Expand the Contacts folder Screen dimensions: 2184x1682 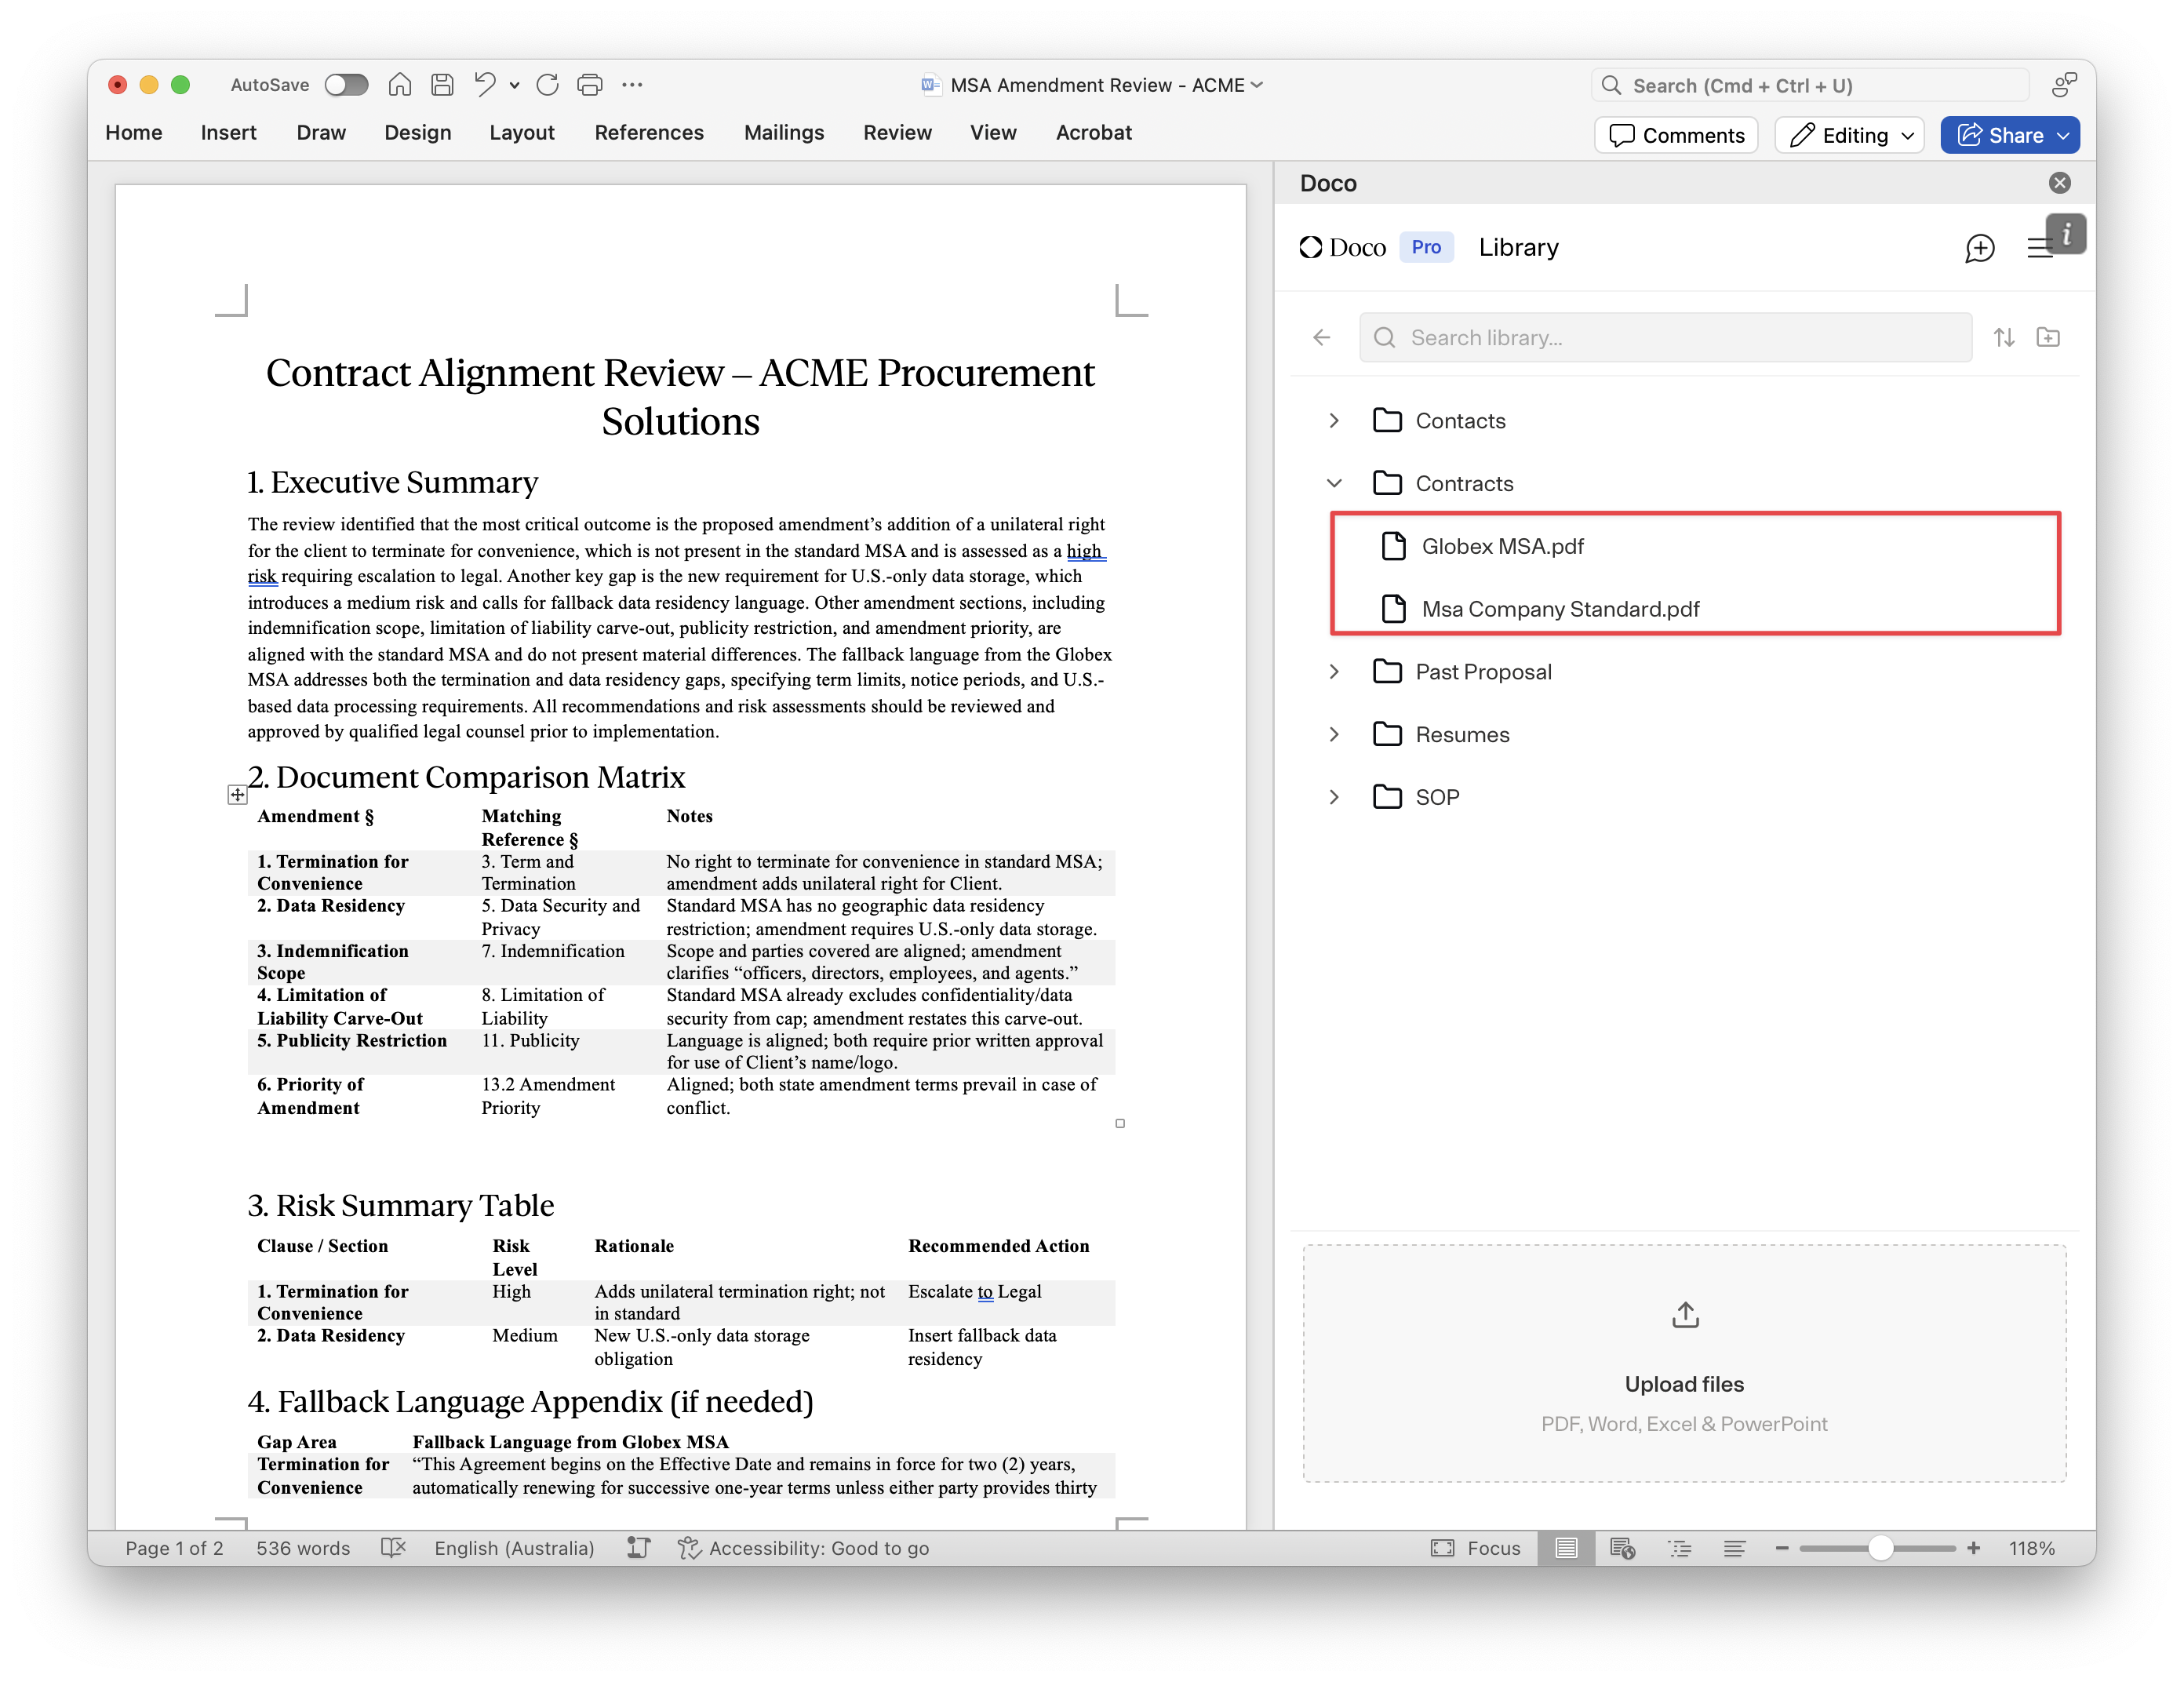point(1334,421)
